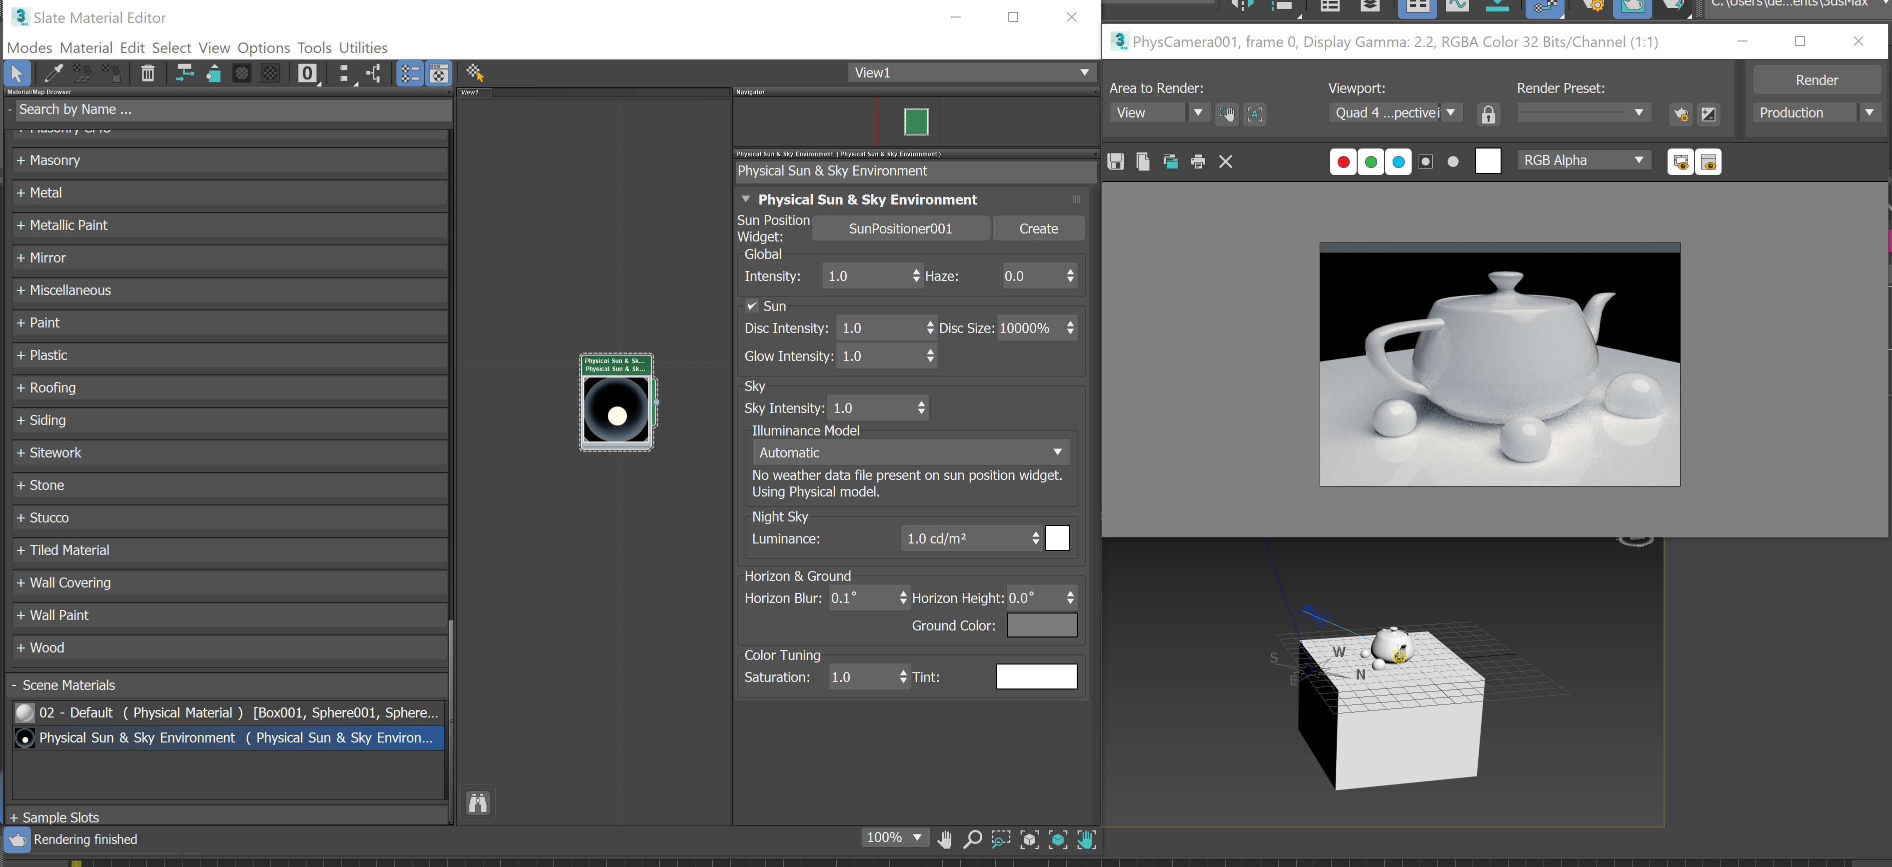Open the Material menu
The width and height of the screenshot is (1892, 867).
(86, 48)
